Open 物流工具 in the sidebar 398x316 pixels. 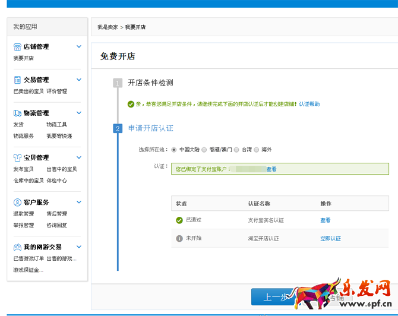[x=57, y=125]
